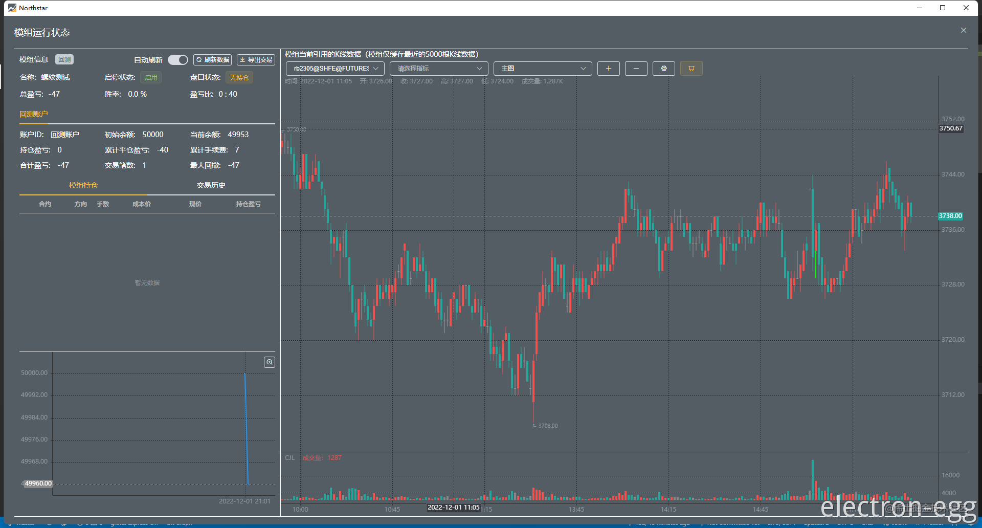Open the rb2305@SHFE@FUTURES contract dropdown
This screenshot has height=528, width=982.
[x=335, y=69]
